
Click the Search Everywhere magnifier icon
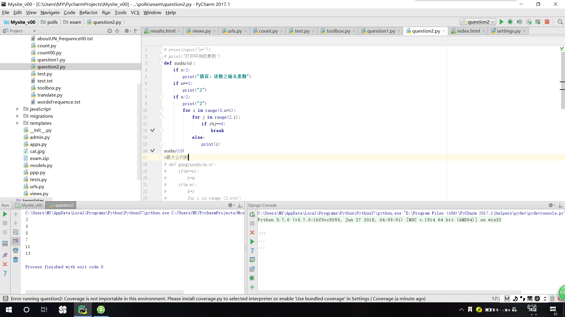(x=560, y=22)
